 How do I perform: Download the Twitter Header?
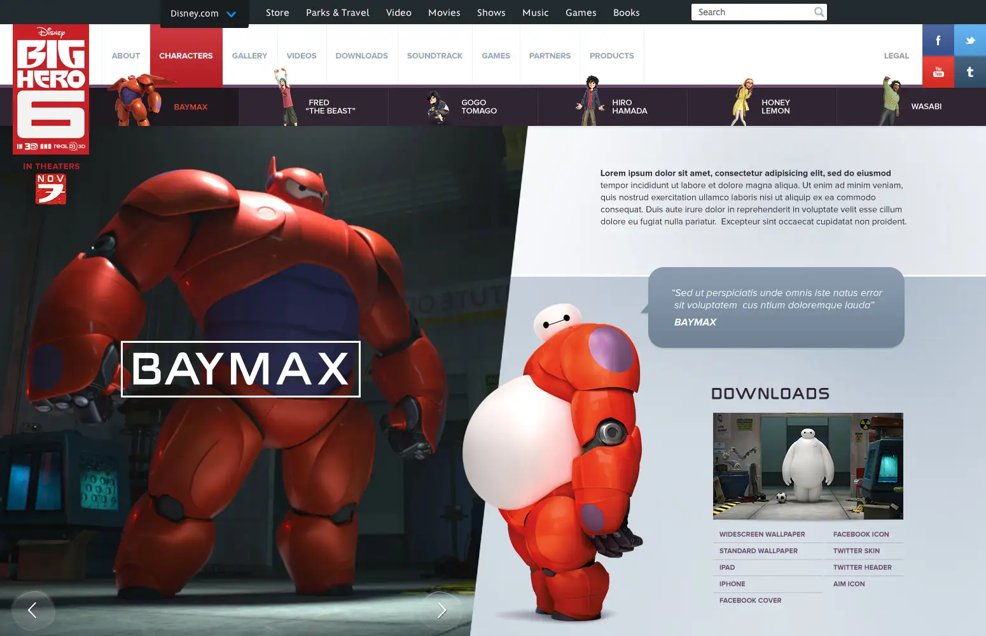point(863,567)
